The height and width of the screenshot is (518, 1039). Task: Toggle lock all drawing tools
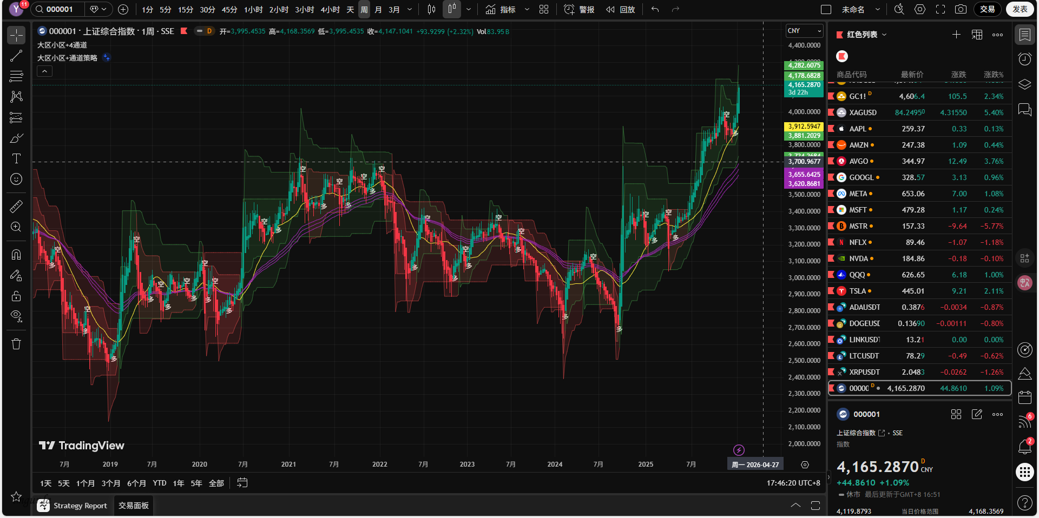tap(16, 296)
